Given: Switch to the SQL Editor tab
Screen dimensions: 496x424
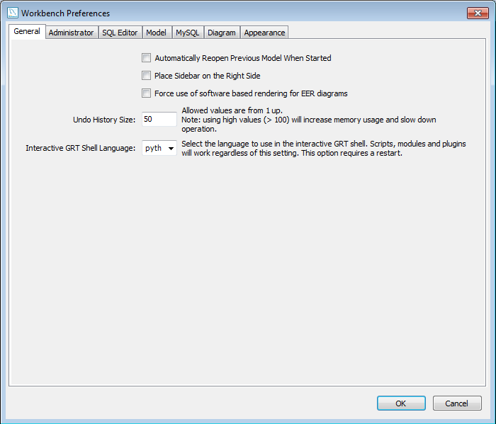Looking at the screenshot, I should coord(120,33).
